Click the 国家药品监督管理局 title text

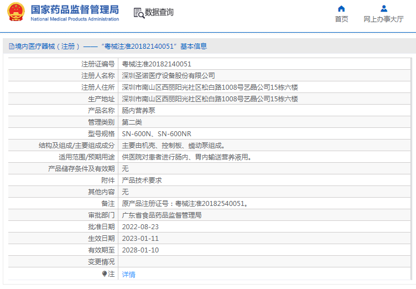pos(75,9)
